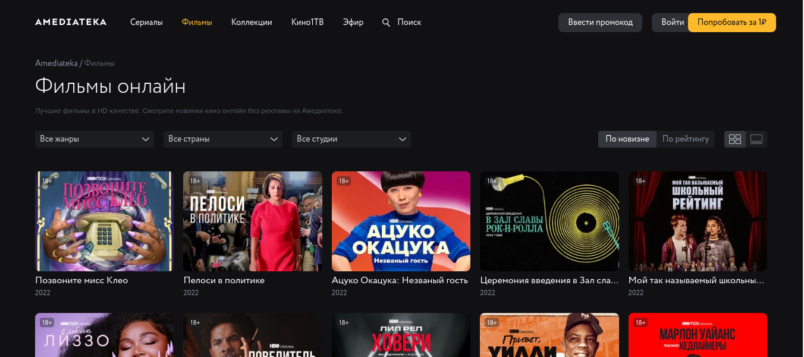This screenshot has width=804, height=357.
Task: Open the Эфир menu item
Action: click(x=353, y=22)
